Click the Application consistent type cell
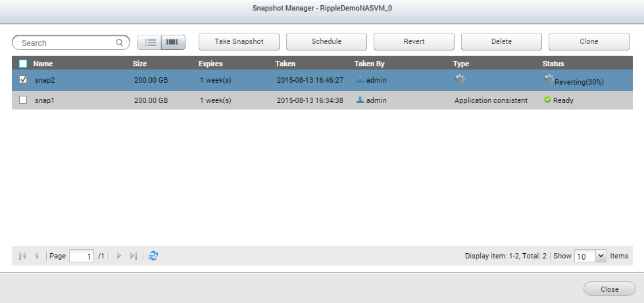 click(491, 100)
